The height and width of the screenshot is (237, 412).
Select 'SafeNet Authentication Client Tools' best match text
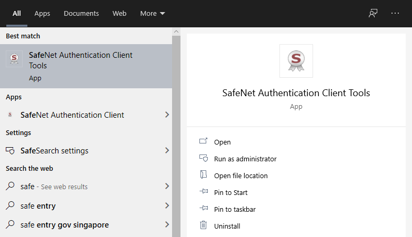(x=81, y=60)
